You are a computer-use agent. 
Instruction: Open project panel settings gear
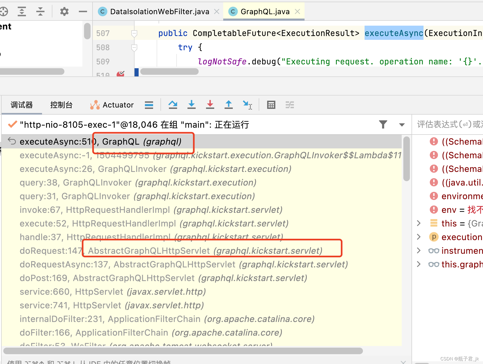click(64, 11)
